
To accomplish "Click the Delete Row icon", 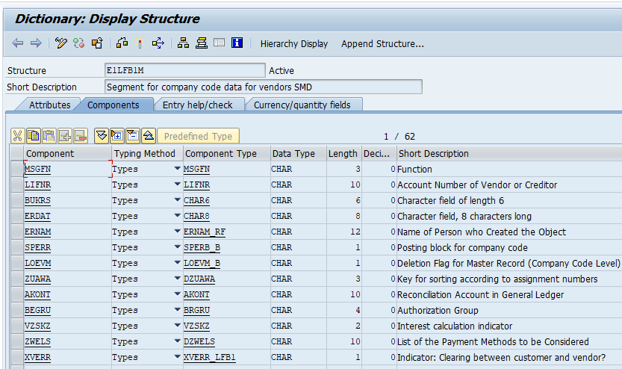I will [x=81, y=136].
